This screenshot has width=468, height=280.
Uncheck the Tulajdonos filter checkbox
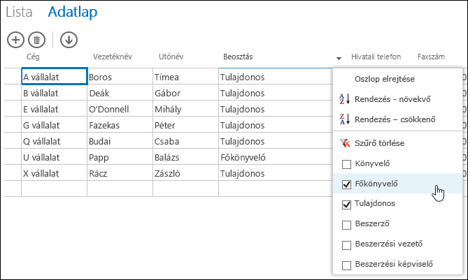pos(346,205)
